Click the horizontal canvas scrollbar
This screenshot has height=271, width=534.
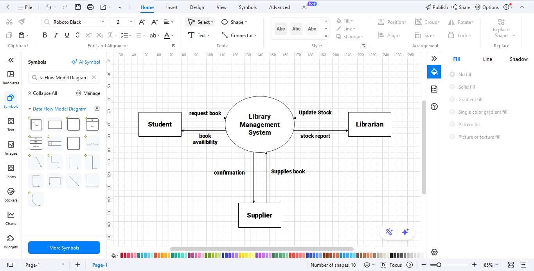click(261, 249)
